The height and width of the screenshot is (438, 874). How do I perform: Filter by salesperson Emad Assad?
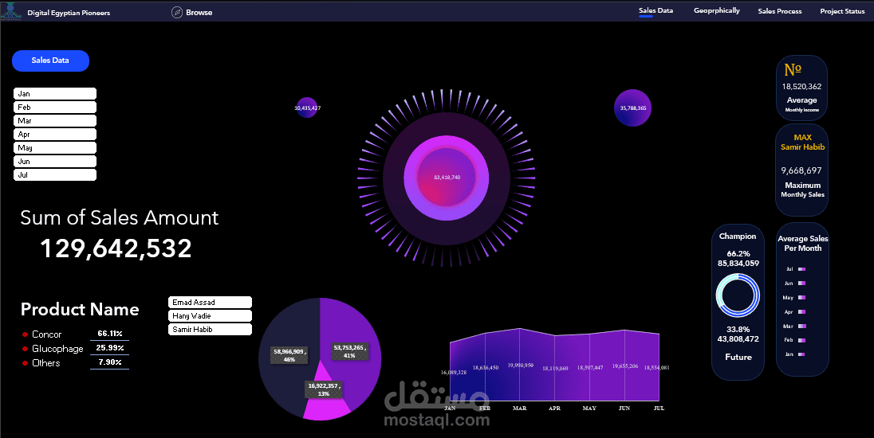[210, 302]
